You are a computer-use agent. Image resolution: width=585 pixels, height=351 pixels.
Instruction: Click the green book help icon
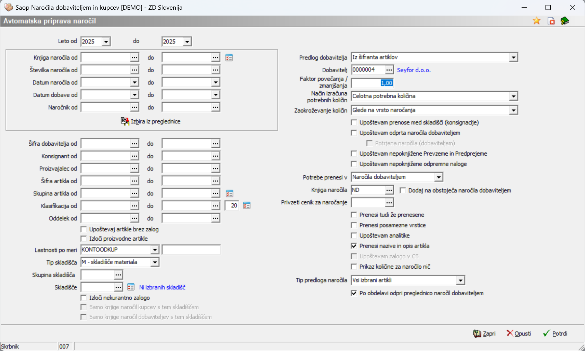(x=565, y=21)
